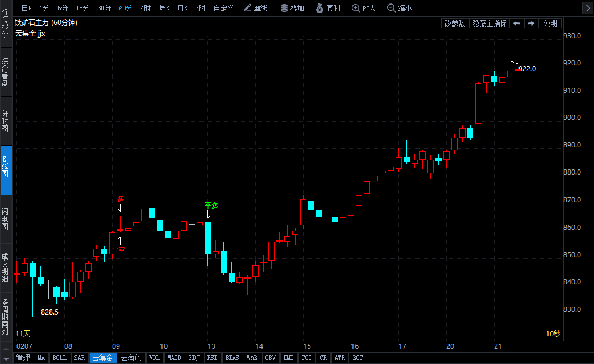Open 综合看盘 sidebar panel
The height and width of the screenshot is (364, 594).
coord(5,72)
